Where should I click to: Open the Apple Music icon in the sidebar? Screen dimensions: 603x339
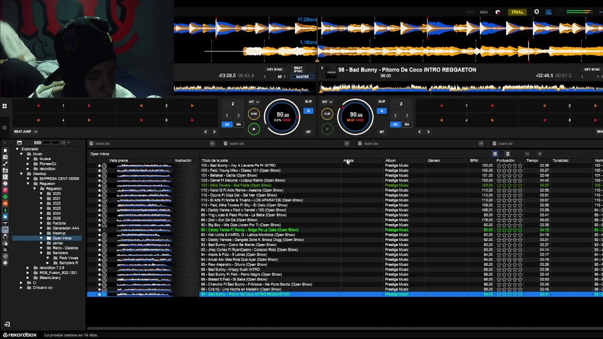pos(5,190)
